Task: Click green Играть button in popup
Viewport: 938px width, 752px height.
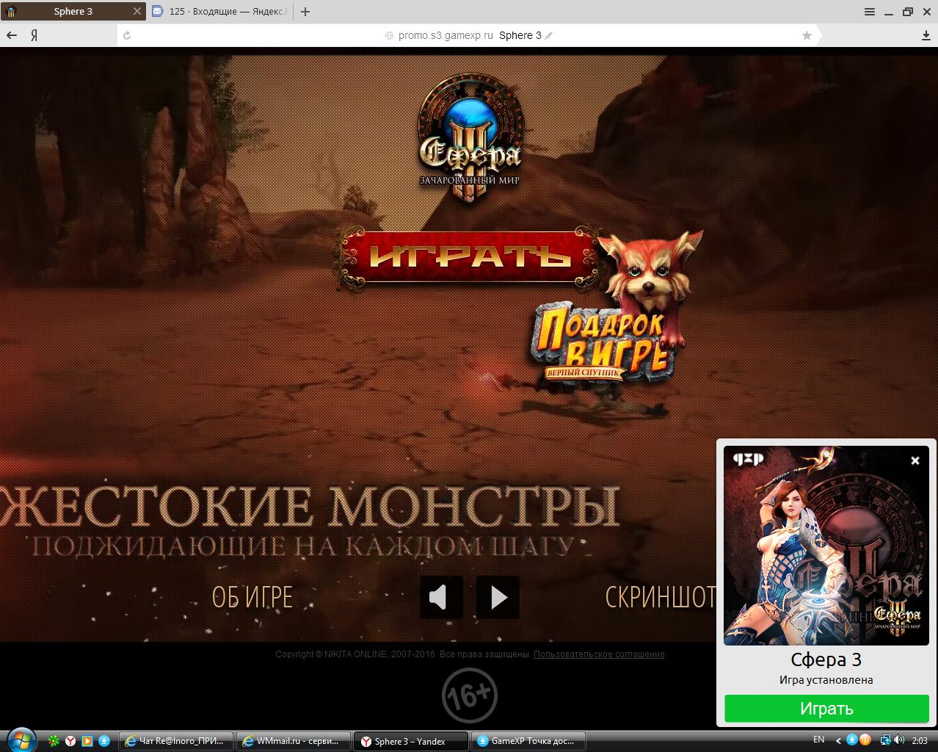Action: click(826, 709)
